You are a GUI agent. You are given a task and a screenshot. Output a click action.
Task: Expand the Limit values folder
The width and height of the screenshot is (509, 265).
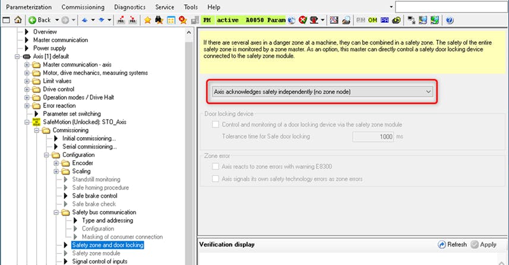tap(27, 81)
